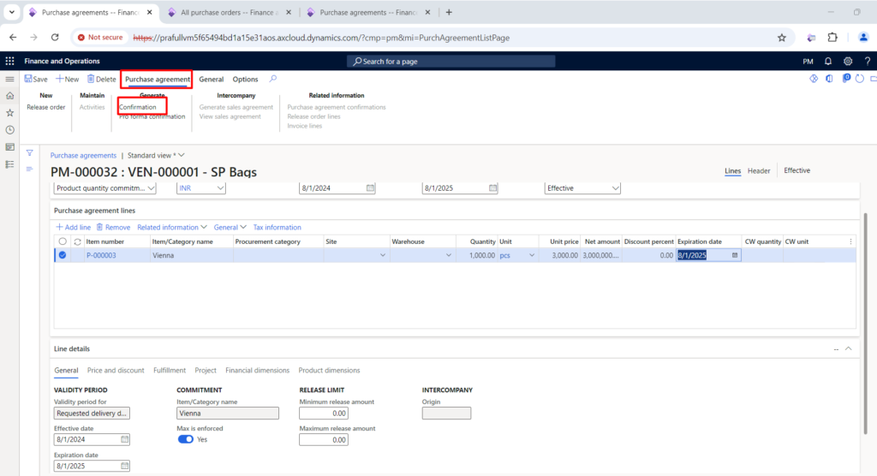This screenshot has height=476, width=877.
Task: Expand the Related information lines menu
Action: coord(171,227)
